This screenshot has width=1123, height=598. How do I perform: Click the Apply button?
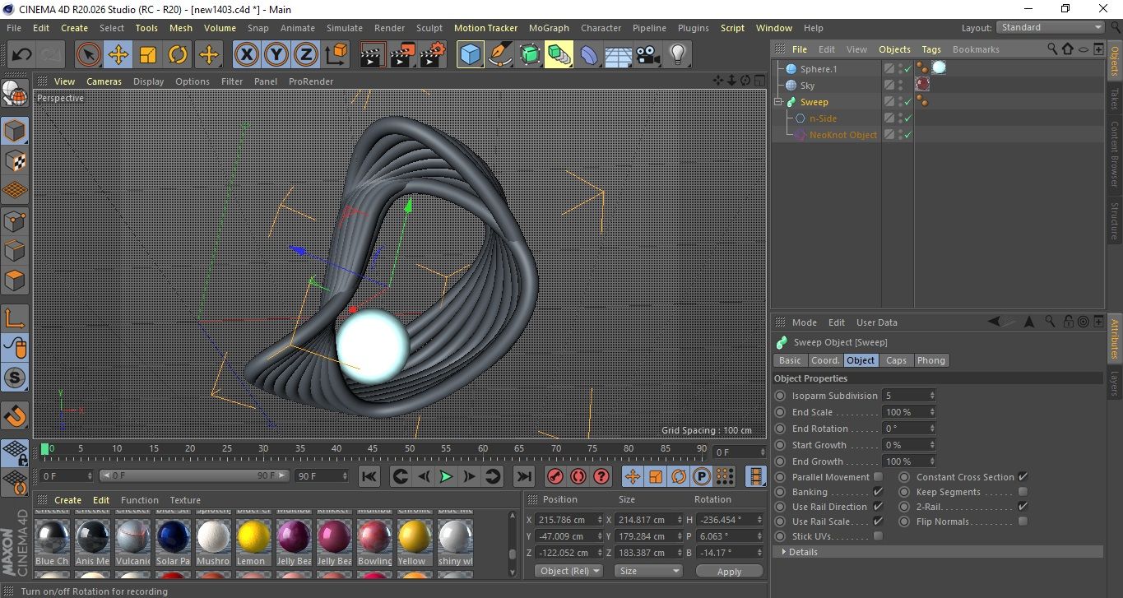[729, 571]
